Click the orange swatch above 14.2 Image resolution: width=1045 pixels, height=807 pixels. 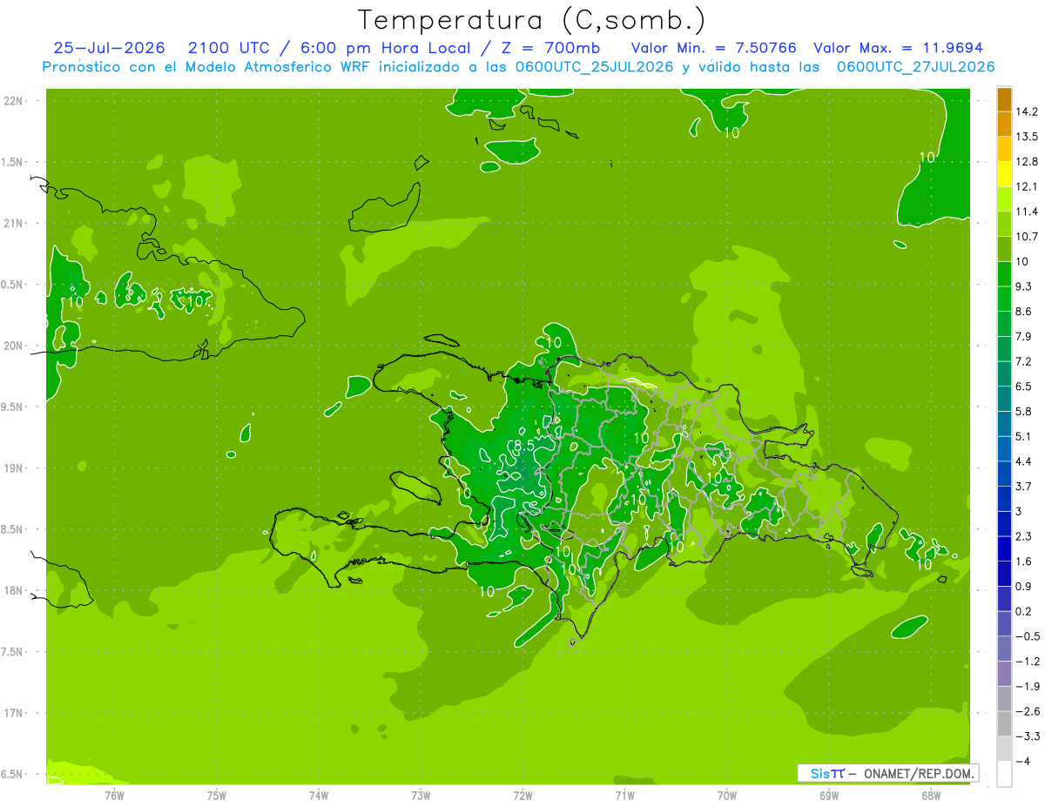tap(1004, 99)
